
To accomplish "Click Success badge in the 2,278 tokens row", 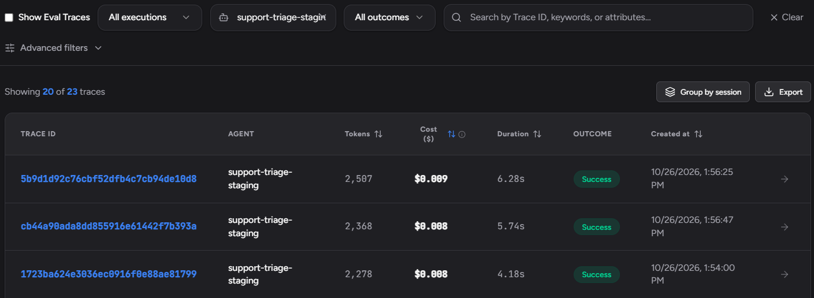I will point(597,274).
